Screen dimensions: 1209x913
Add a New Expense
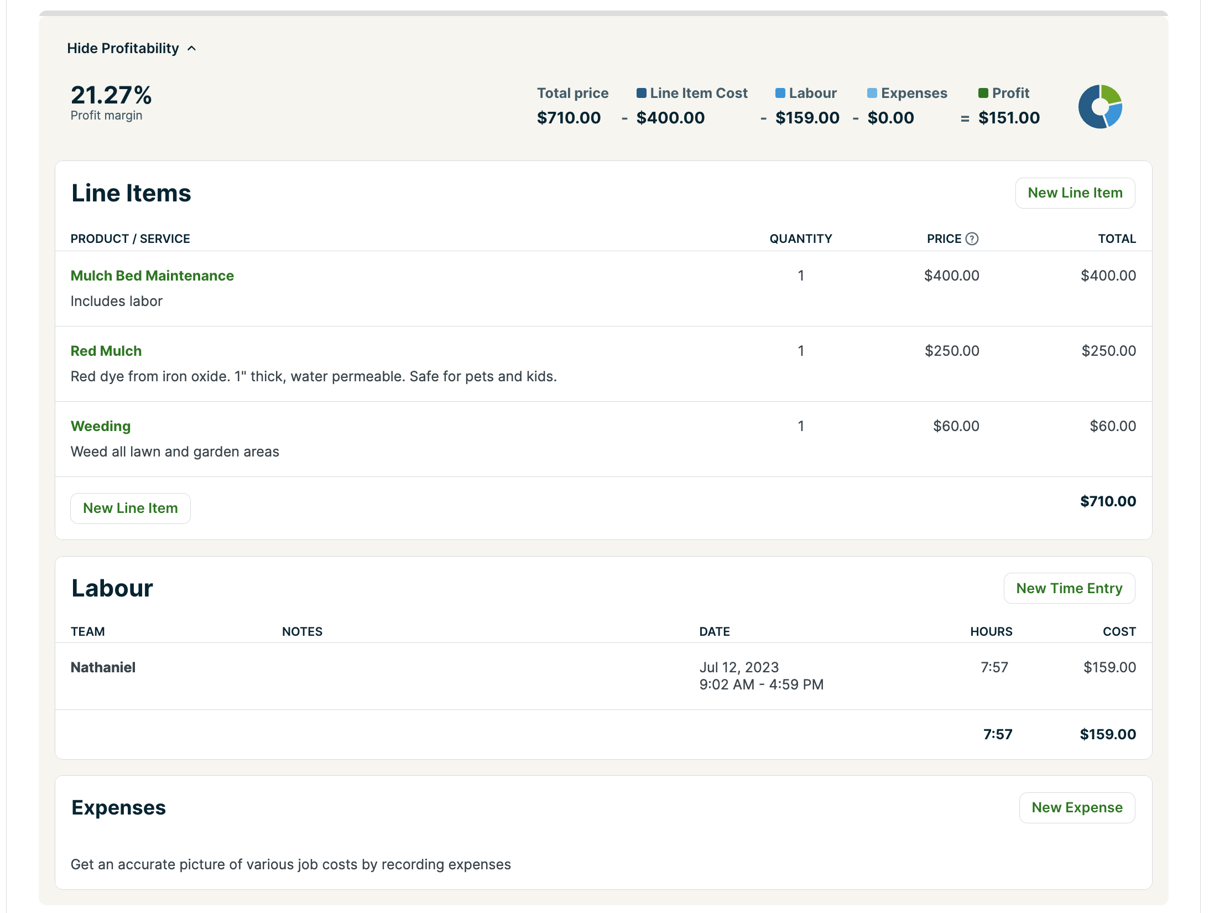(1076, 807)
